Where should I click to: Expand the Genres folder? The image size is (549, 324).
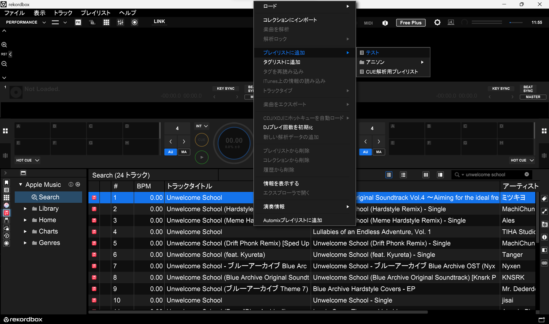click(x=25, y=243)
